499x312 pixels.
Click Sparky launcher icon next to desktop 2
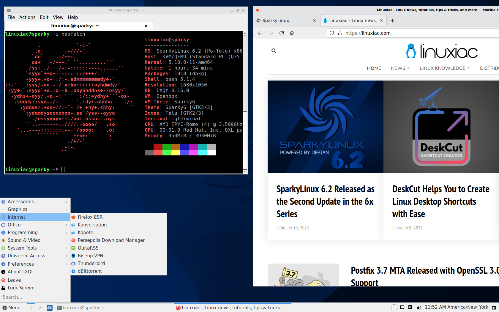[x=50, y=308]
